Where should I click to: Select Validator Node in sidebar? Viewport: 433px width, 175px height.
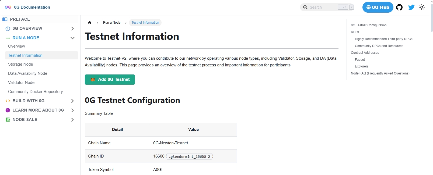point(21,83)
